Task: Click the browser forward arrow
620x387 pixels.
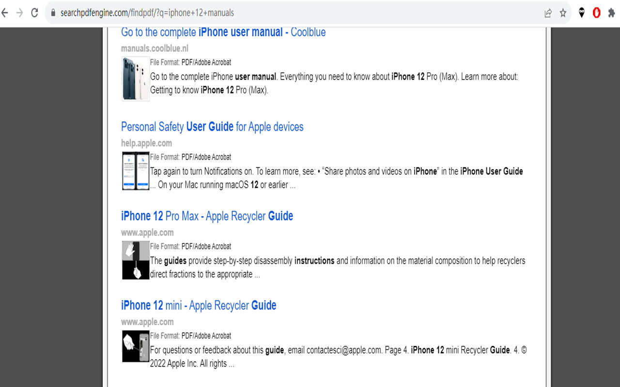Action: pos(19,13)
